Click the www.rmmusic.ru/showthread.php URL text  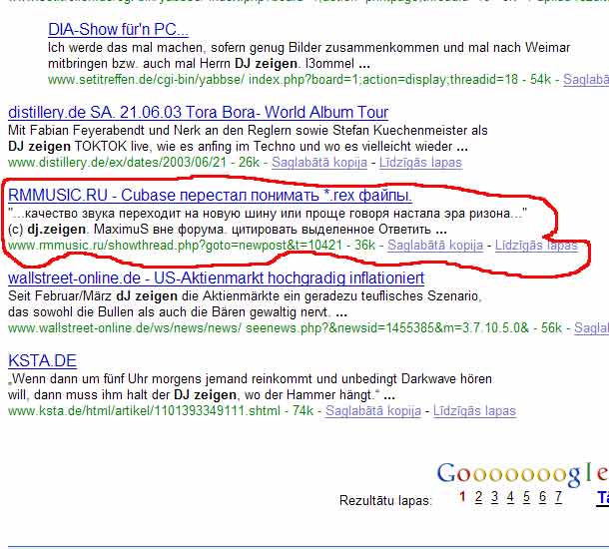[x=175, y=246]
